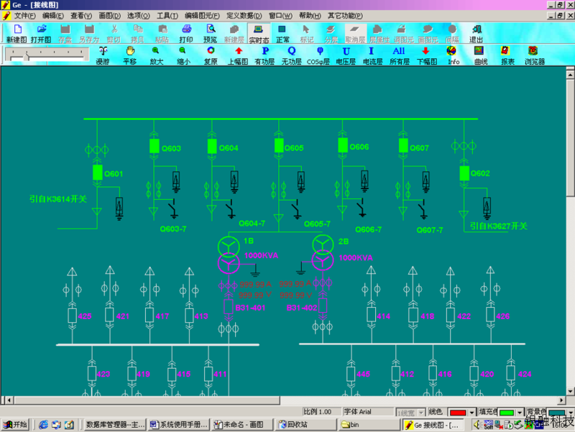
Task: Open the 文件(F) menu
Action: [x=24, y=16]
